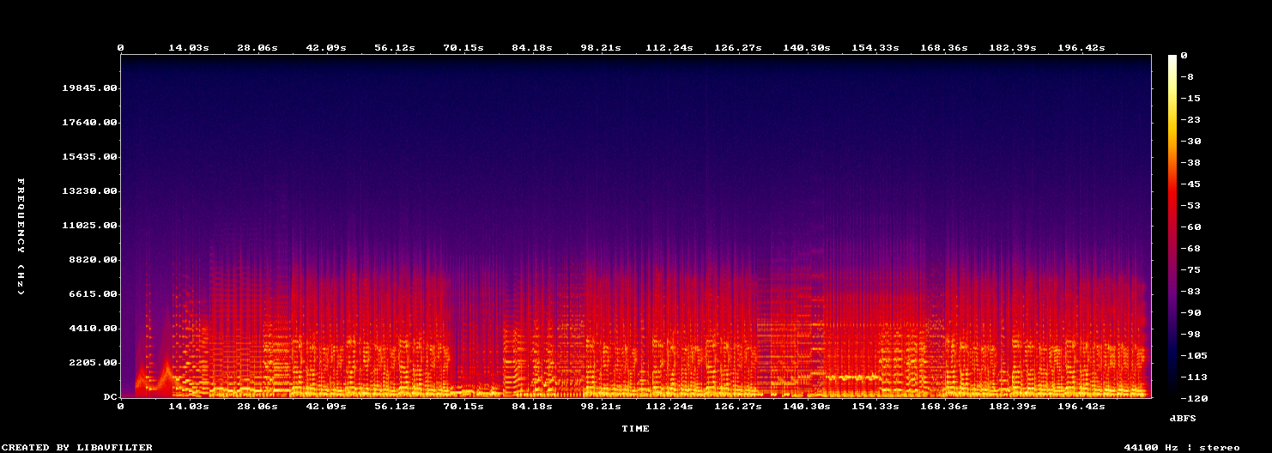1272x453 pixels.
Task: Click the 17640.00 frequency axis label
Action: pyautogui.click(x=89, y=123)
